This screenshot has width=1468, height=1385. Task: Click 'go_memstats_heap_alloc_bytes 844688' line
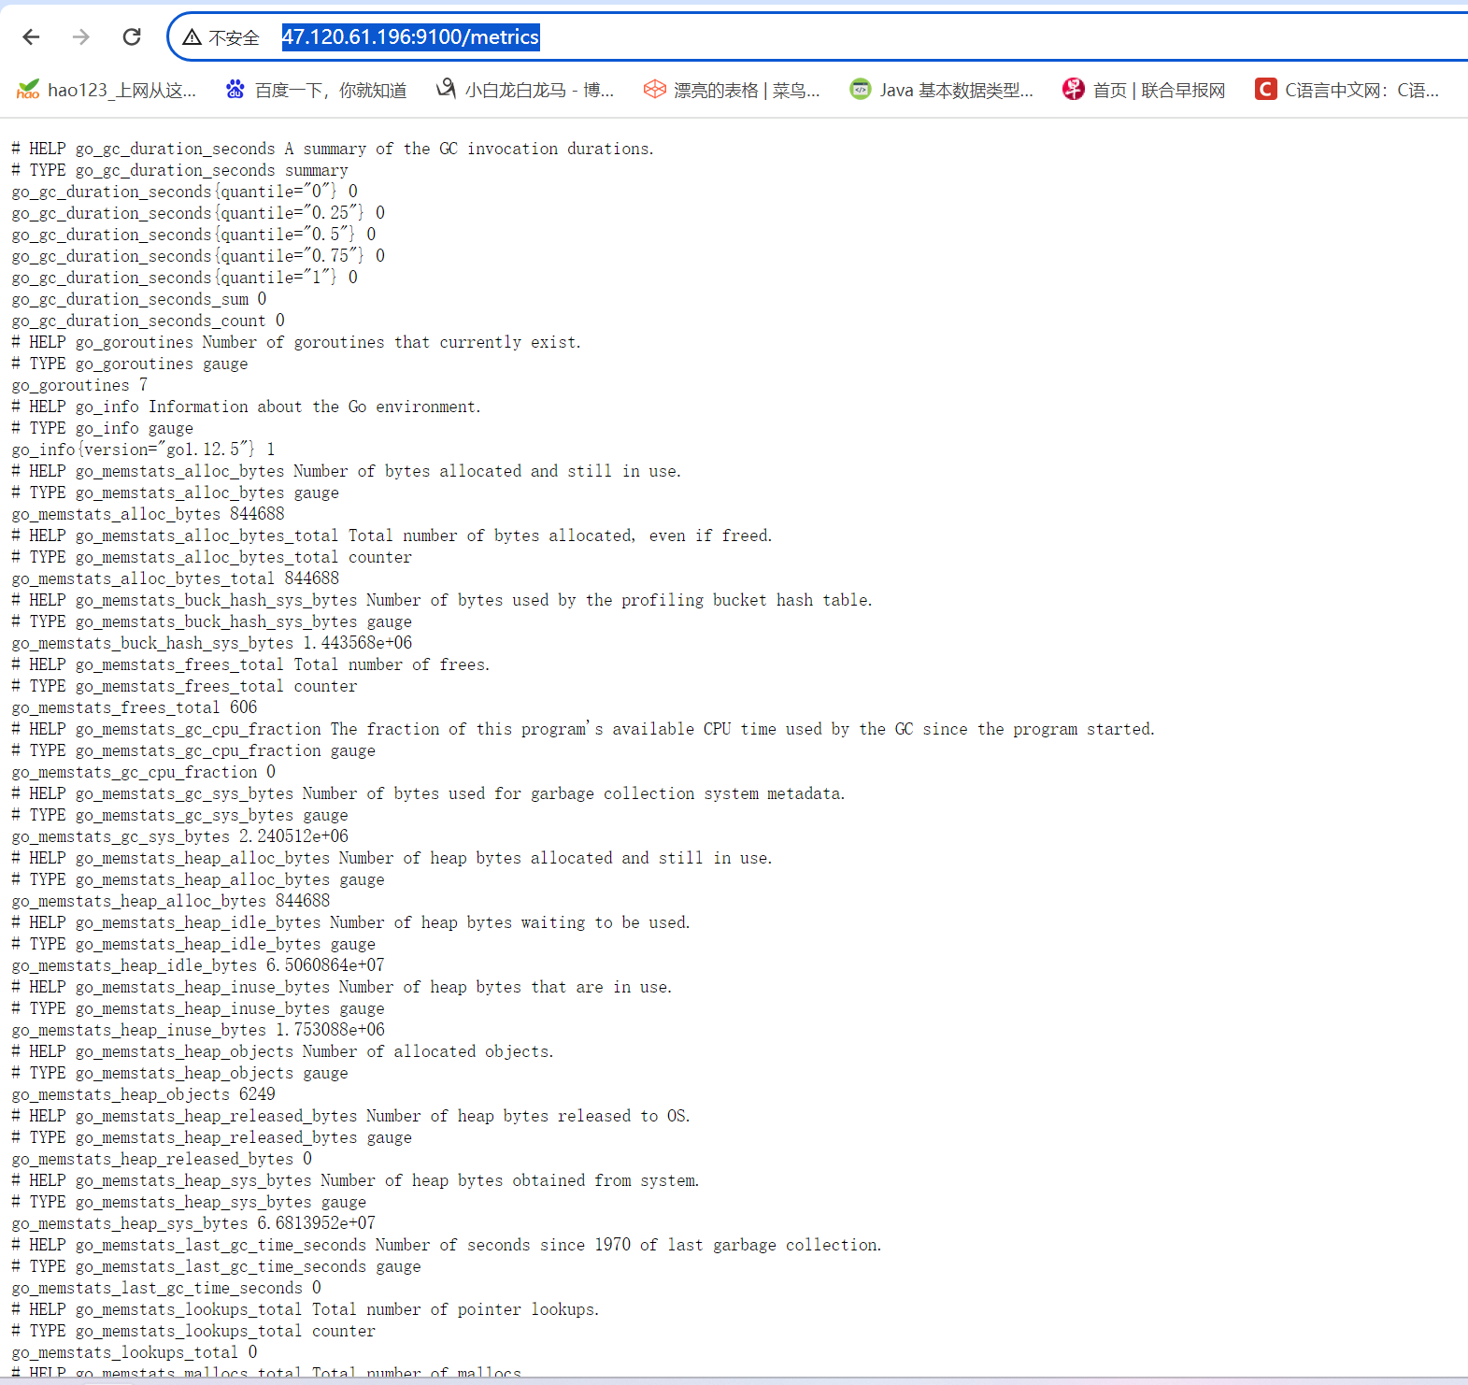(171, 901)
